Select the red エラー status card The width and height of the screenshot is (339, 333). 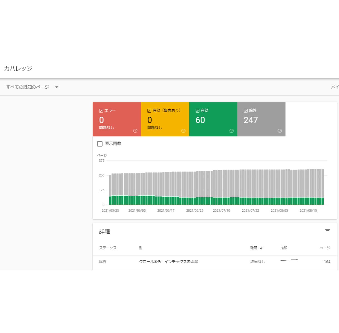(117, 119)
